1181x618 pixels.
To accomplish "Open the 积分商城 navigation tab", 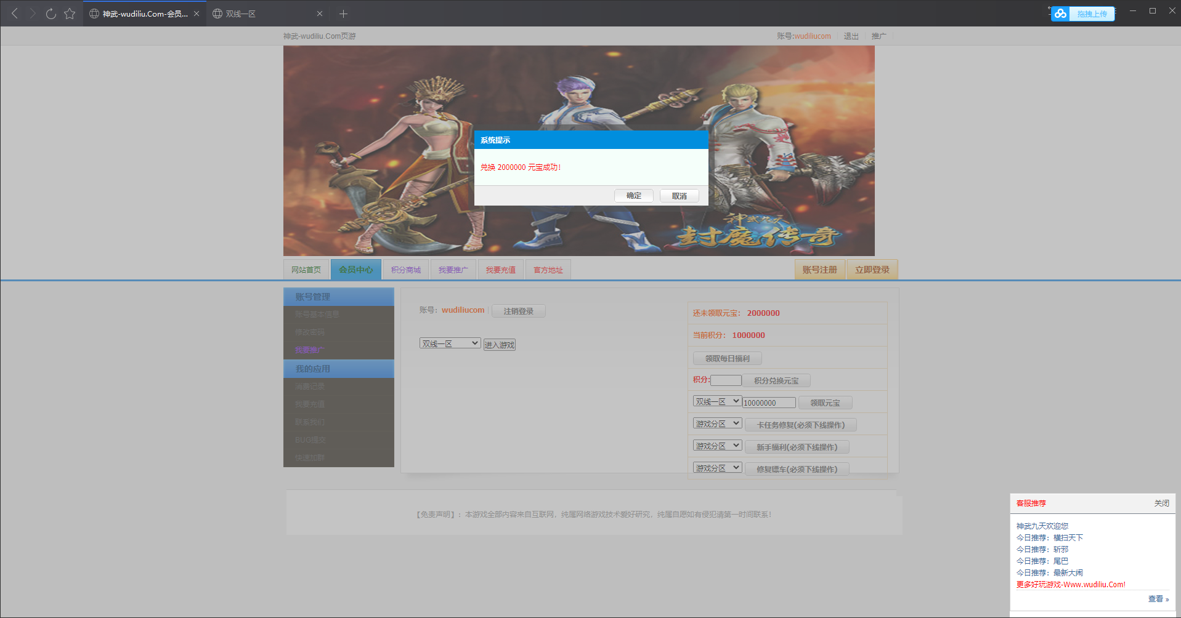I will (x=406, y=270).
